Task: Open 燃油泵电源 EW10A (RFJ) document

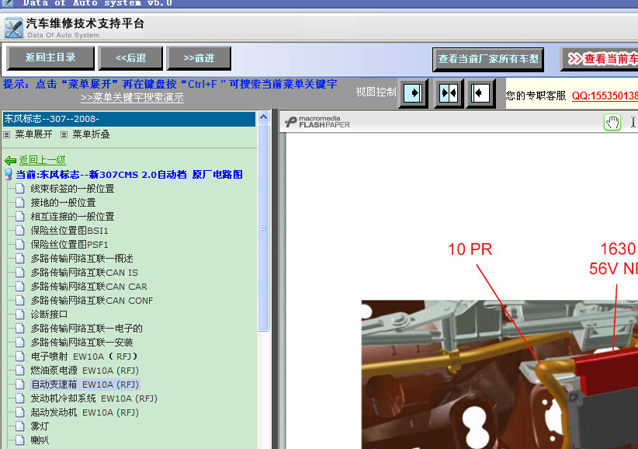Action: tap(85, 371)
